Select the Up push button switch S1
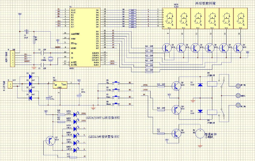The width and height of the screenshot is (255, 161). click(116, 83)
